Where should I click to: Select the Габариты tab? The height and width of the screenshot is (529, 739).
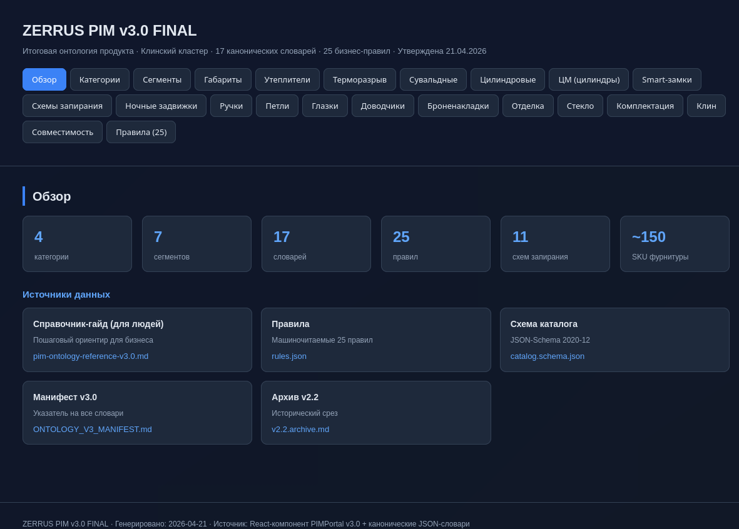(x=223, y=79)
